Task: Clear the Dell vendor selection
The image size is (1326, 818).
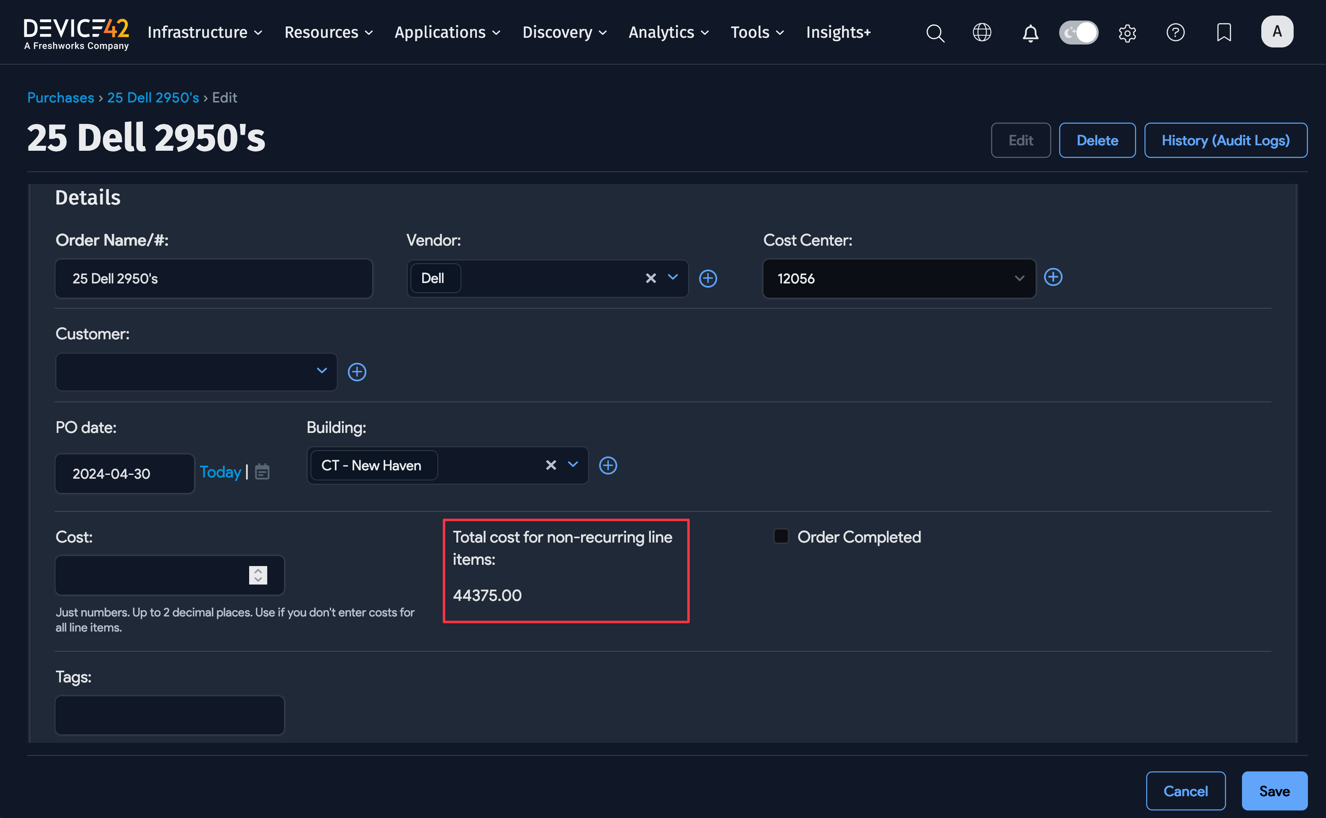Action: point(650,278)
